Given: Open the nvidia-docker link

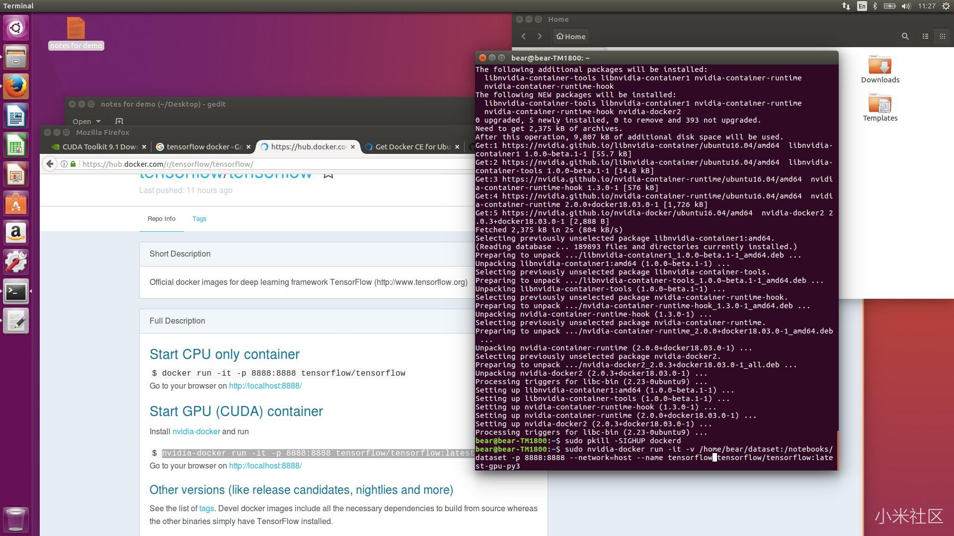Looking at the screenshot, I should [x=196, y=432].
